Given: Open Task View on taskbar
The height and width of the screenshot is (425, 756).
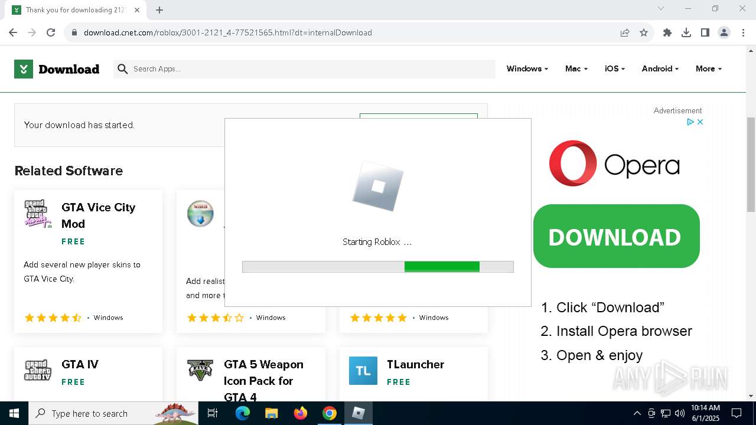Looking at the screenshot, I should pyautogui.click(x=213, y=413).
